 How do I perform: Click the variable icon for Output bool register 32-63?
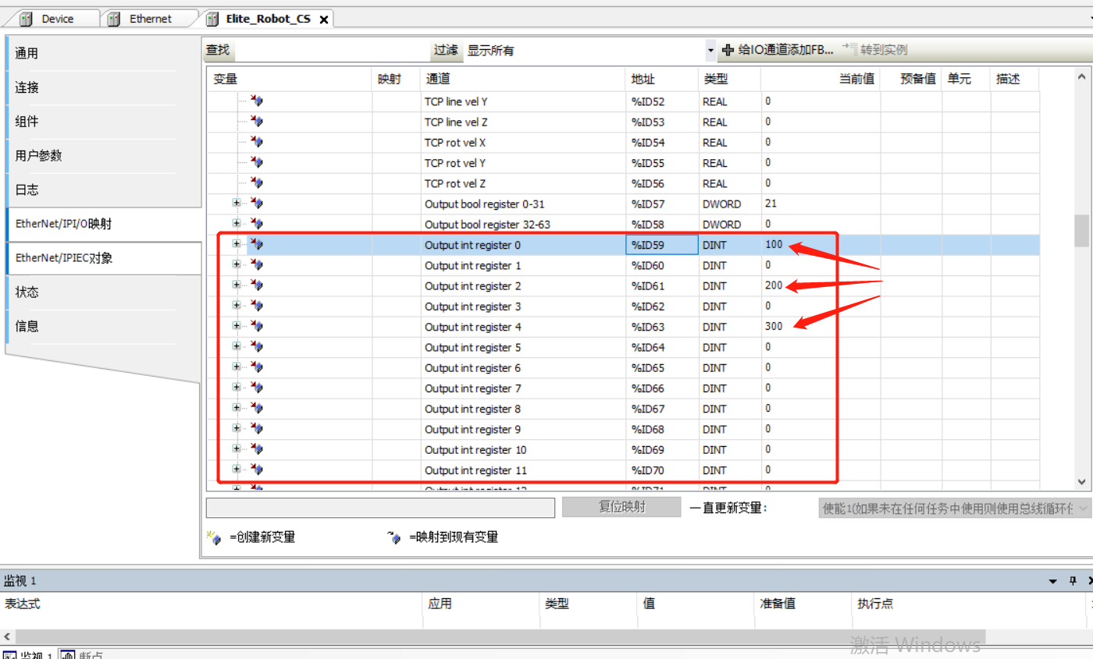pyautogui.click(x=257, y=224)
